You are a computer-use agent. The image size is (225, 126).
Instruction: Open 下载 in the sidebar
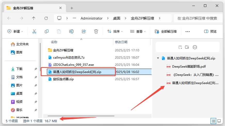17,69
